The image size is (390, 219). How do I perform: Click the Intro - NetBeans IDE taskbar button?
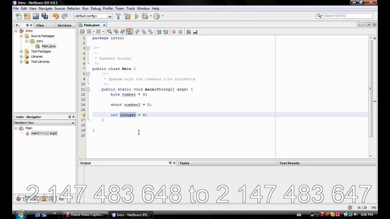coord(131,215)
